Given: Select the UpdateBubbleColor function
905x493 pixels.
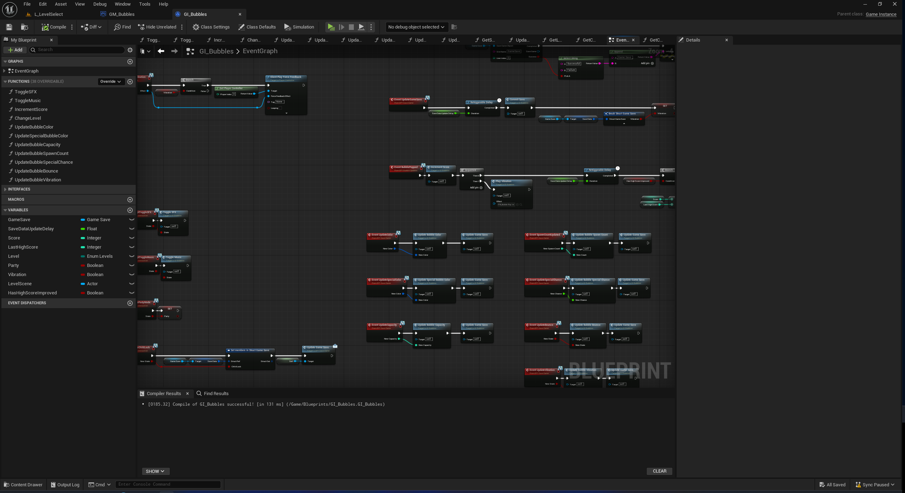Looking at the screenshot, I should click(x=34, y=127).
